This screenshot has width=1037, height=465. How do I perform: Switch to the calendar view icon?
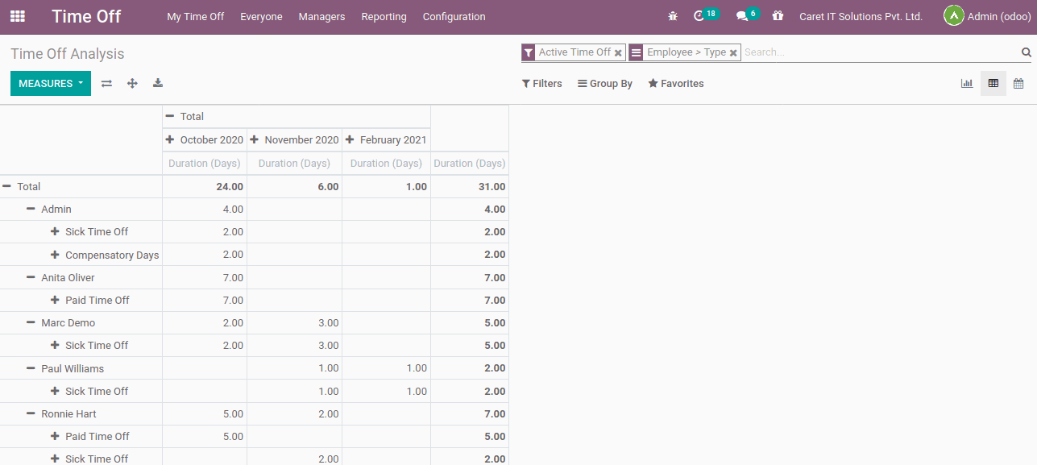tap(1018, 83)
